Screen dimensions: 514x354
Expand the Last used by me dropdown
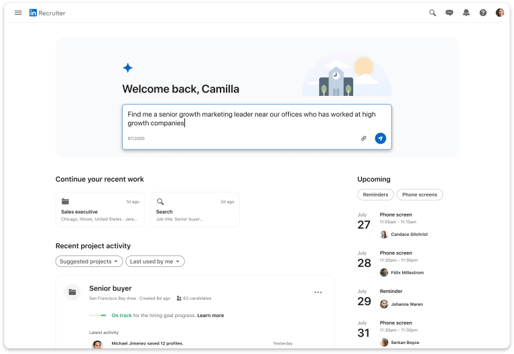[155, 261]
